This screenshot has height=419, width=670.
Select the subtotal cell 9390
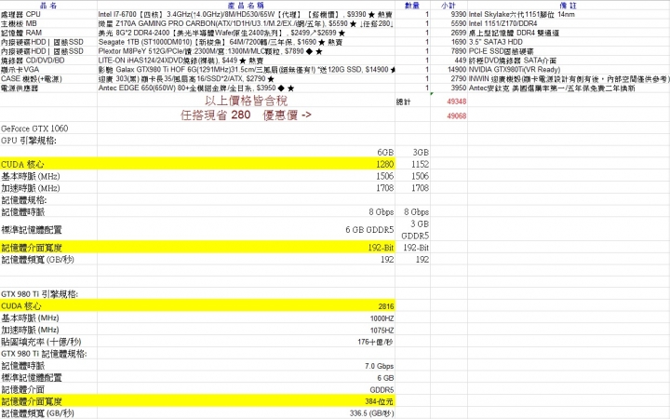(x=449, y=14)
